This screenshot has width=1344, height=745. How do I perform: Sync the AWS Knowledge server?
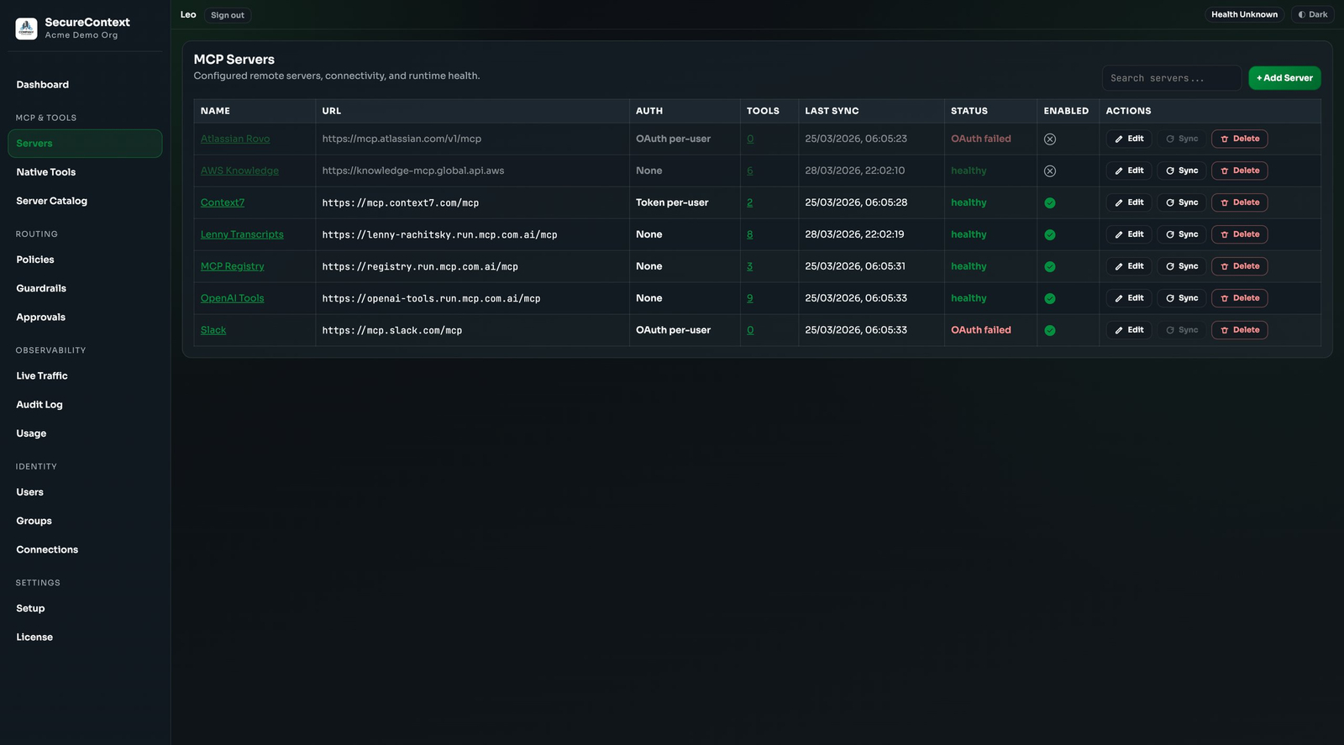point(1181,171)
